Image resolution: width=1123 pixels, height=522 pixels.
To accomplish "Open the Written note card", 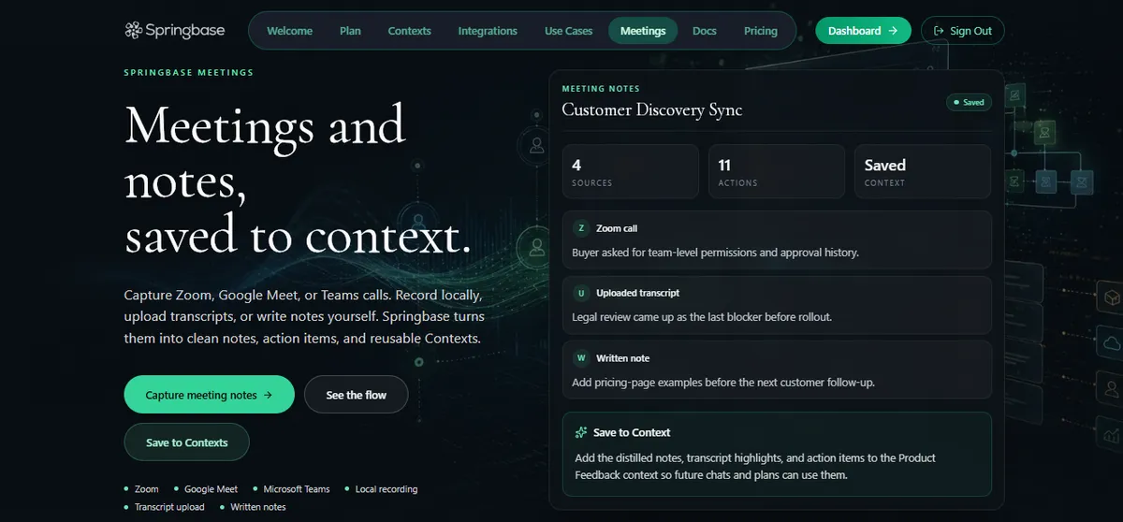I will tap(777, 370).
